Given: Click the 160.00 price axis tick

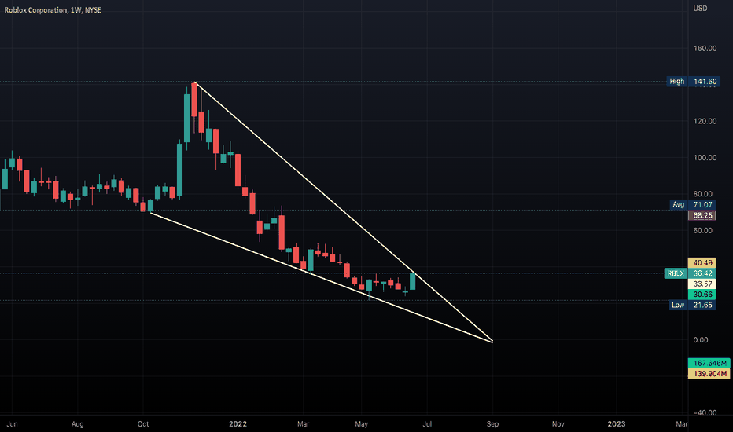Looking at the screenshot, I should pos(705,48).
